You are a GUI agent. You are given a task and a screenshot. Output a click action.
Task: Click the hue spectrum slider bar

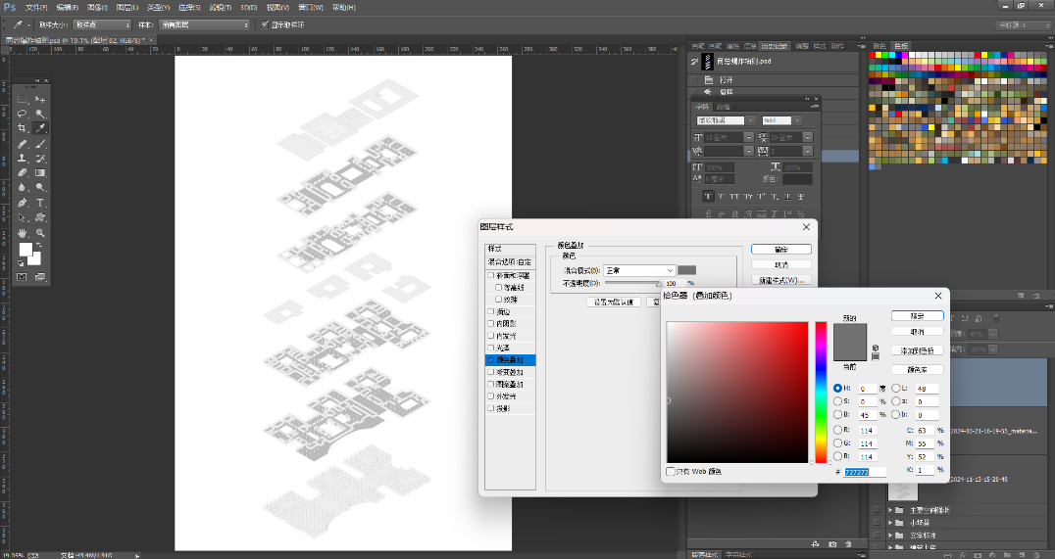tap(821, 393)
